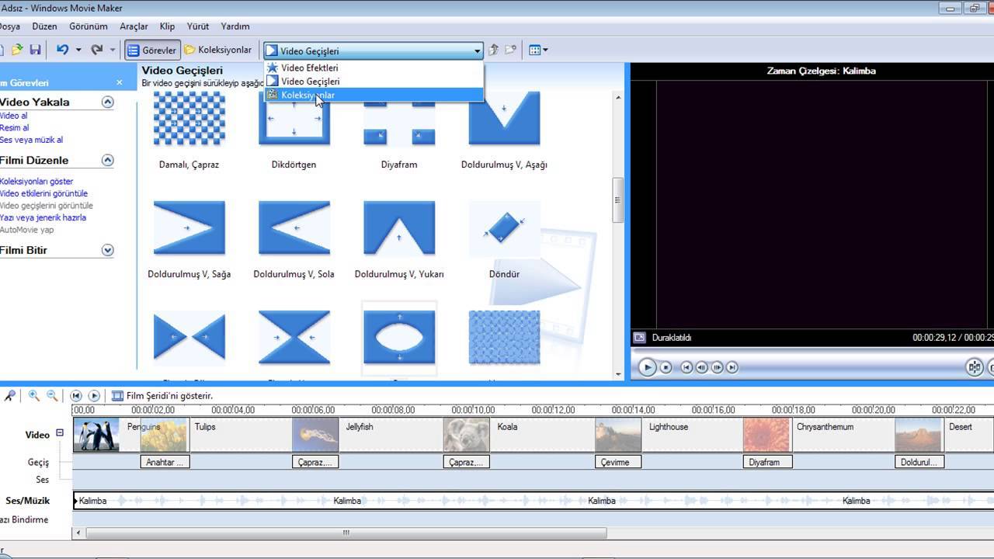Click the timeline zoom in magnifier

click(33, 396)
